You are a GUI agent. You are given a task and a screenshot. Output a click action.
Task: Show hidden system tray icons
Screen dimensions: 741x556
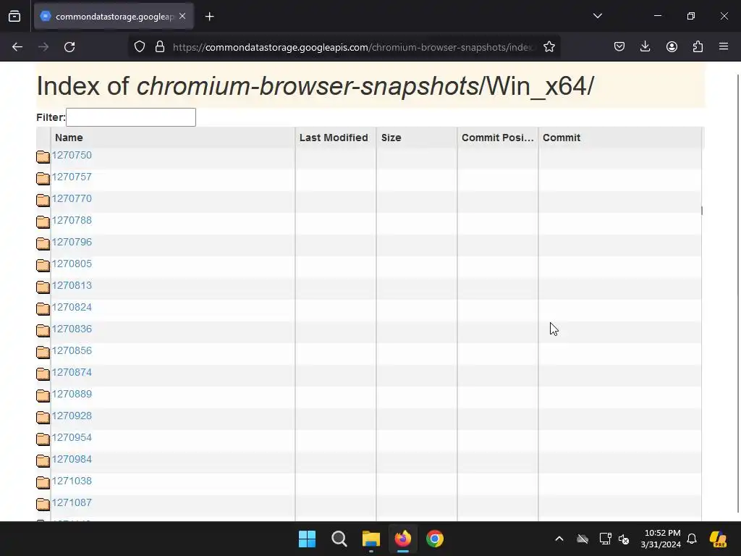pyautogui.click(x=559, y=539)
